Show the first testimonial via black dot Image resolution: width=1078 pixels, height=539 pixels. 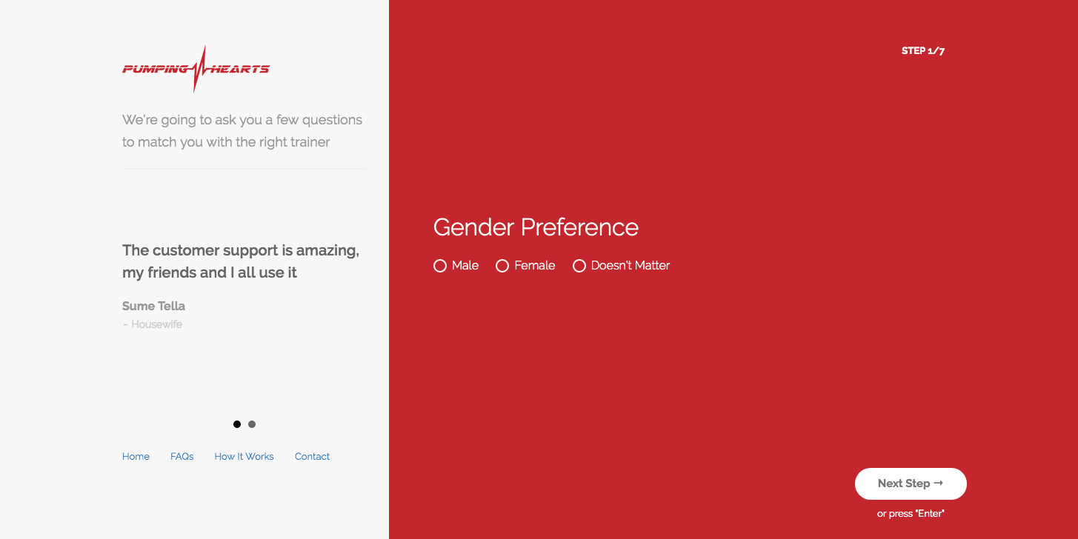coord(237,424)
